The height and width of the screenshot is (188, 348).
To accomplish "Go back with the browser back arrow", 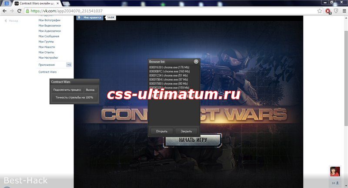I will pyautogui.click(x=4, y=11).
